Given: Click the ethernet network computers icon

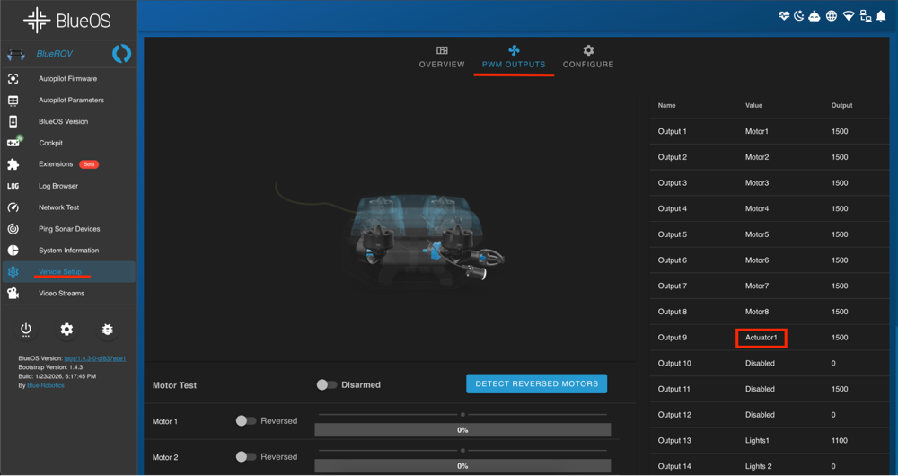Looking at the screenshot, I should coord(865,16).
